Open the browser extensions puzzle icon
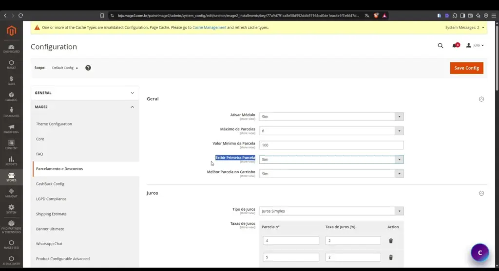 [x=455, y=15]
